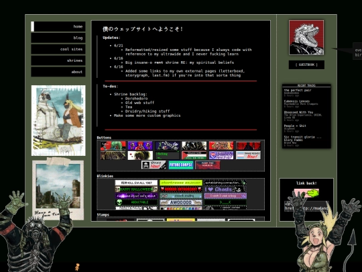Click the postage stamp illustration in sidebar
The height and width of the screenshot is (272, 362).
(58, 120)
